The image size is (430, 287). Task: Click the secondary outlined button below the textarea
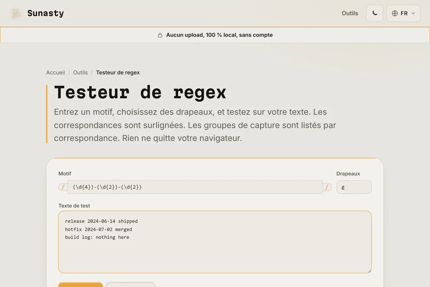[130, 285]
